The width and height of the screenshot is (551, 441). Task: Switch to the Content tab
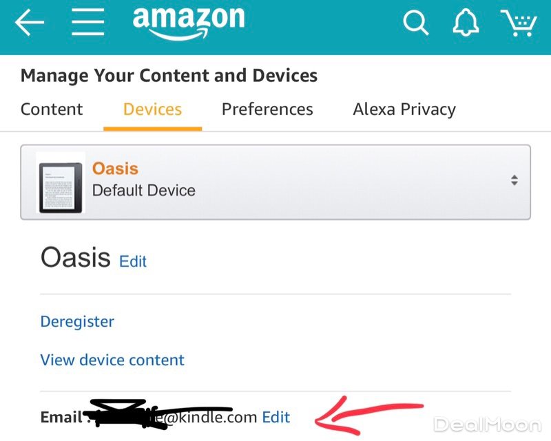[52, 109]
